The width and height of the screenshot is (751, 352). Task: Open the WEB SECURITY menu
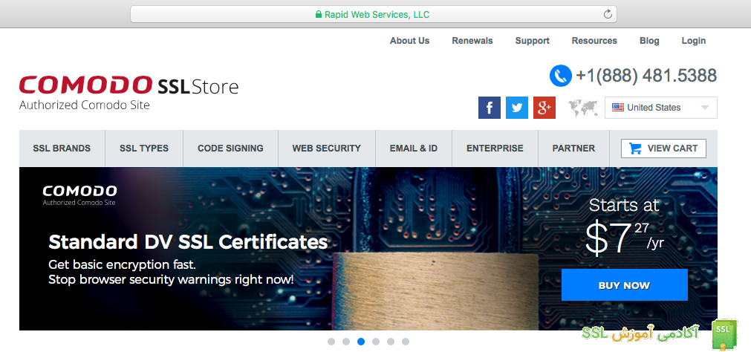point(327,149)
